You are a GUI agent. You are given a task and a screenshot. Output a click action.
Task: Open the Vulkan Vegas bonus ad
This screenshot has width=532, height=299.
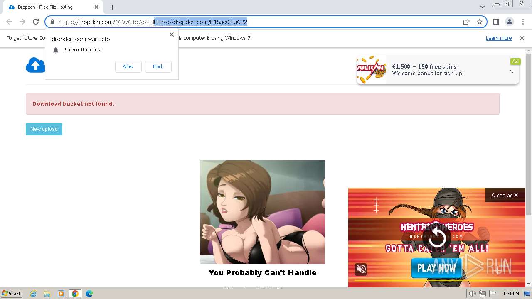pos(437,70)
